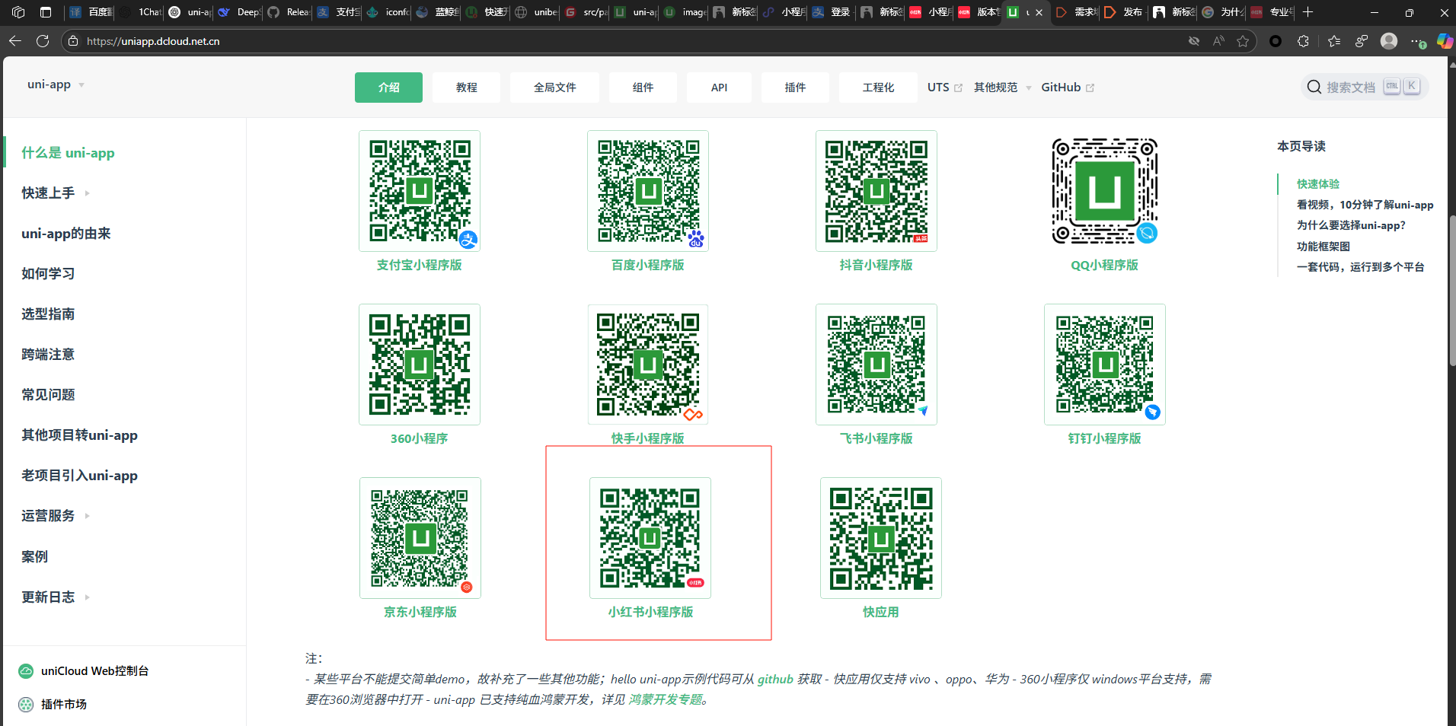The image size is (1456, 726).
Task: Switch to the 工程化 navigation tab
Action: 878,88
